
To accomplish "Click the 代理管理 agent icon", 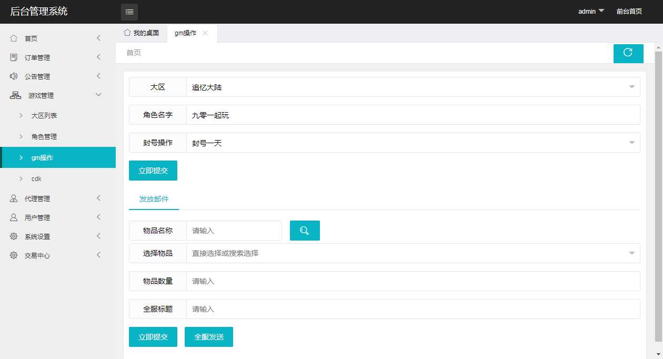I will [13, 198].
